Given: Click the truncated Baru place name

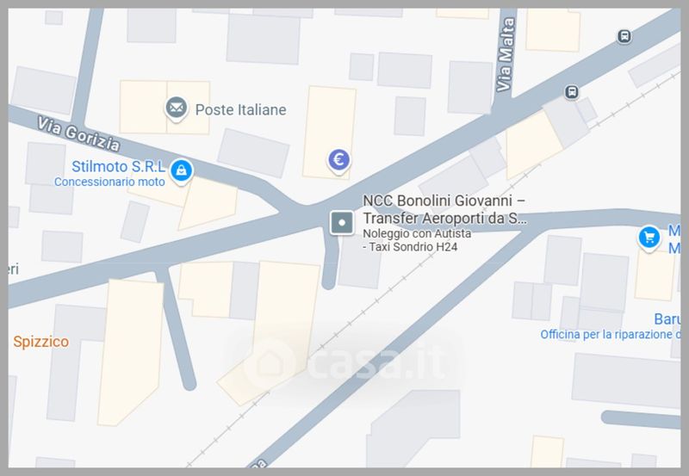Looking at the screenshot, I should click(x=667, y=318).
